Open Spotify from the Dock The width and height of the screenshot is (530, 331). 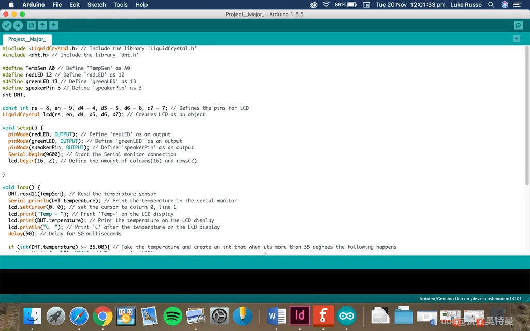coord(172,316)
